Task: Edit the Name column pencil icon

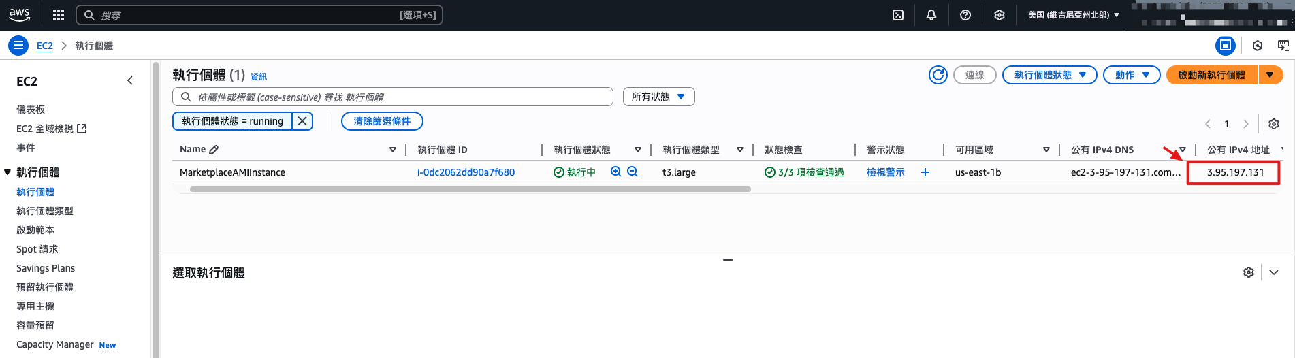Action: [214, 150]
